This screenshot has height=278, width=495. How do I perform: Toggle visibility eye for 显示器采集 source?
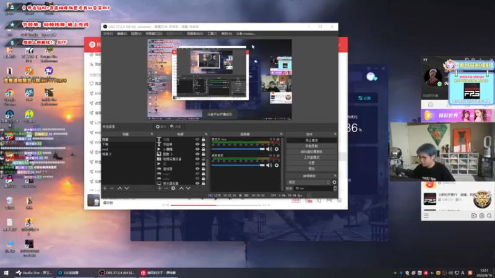click(197, 183)
